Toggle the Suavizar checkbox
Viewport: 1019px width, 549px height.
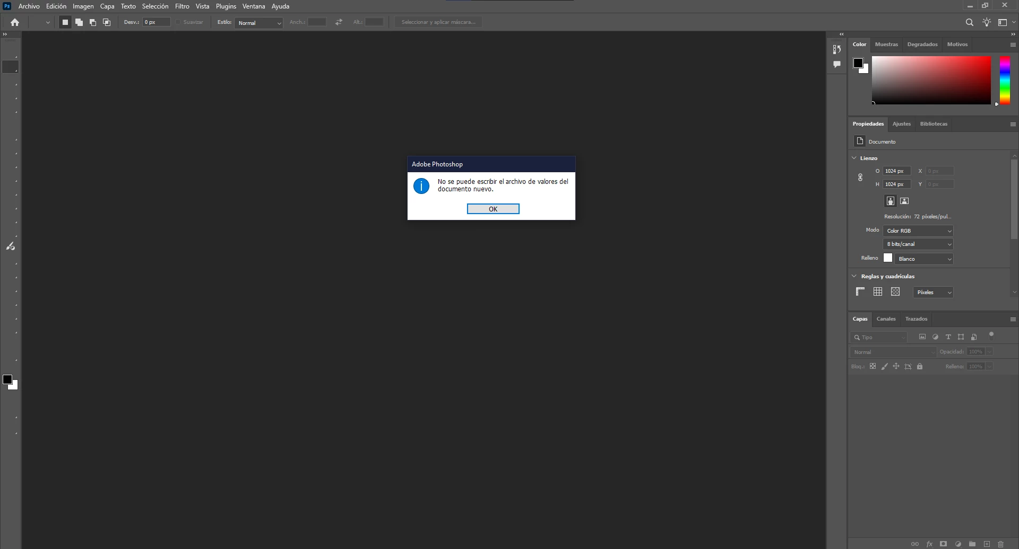178,22
